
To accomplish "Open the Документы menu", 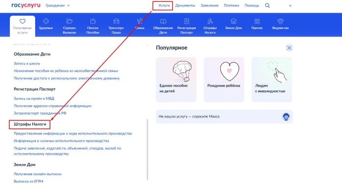I will [185, 5].
